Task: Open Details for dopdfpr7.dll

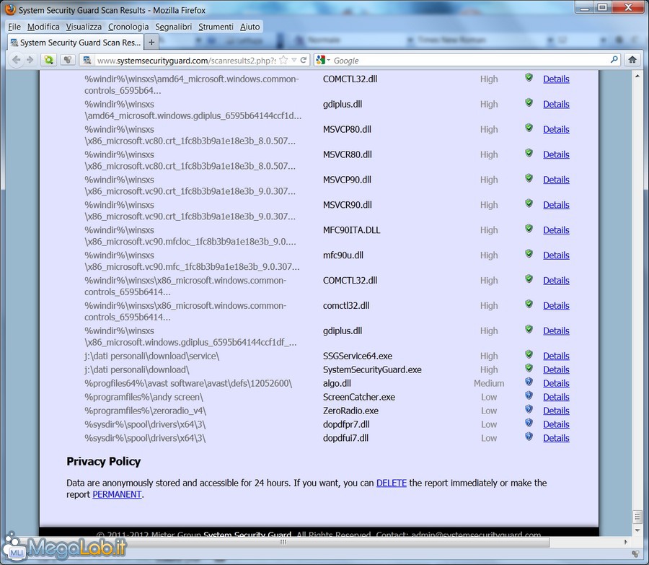Action: (556, 424)
